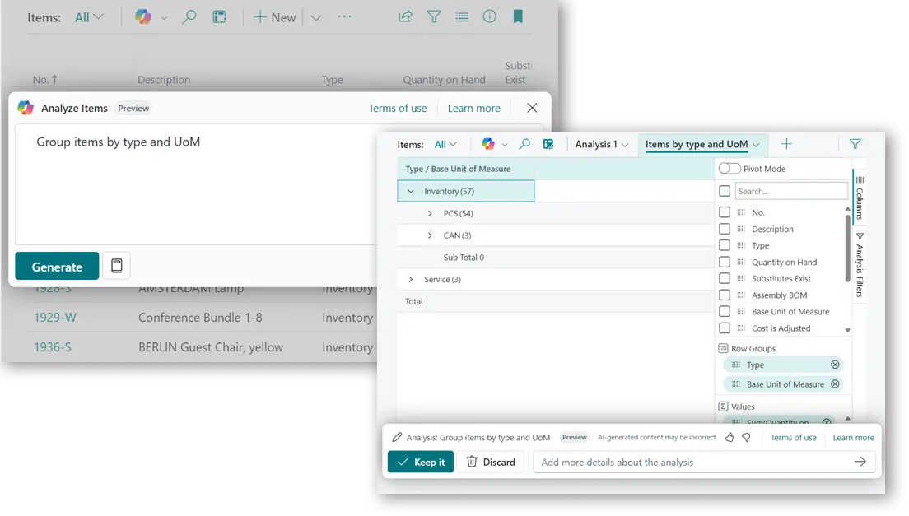Remove Base Unit of Measure from Row Groups
The height and width of the screenshot is (516, 909).
point(835,384)
